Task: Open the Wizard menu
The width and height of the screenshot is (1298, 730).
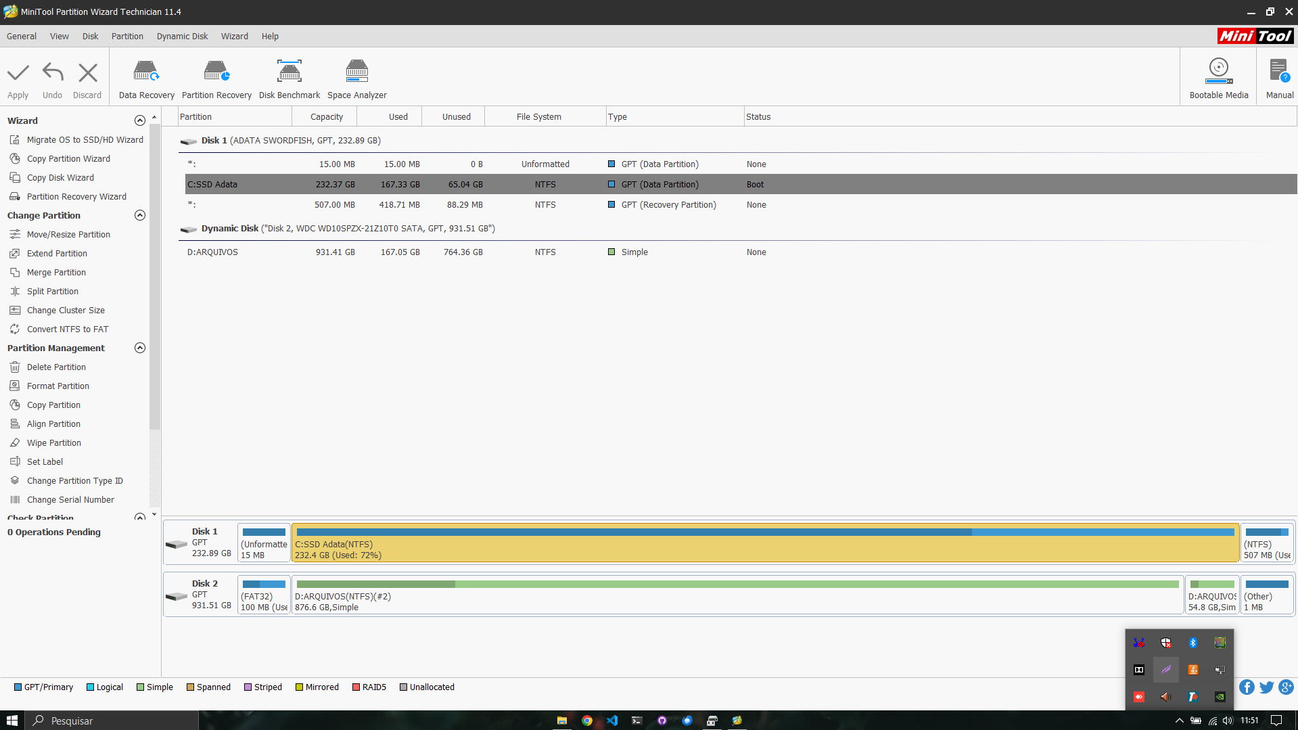Action: (x=235, y=37)
